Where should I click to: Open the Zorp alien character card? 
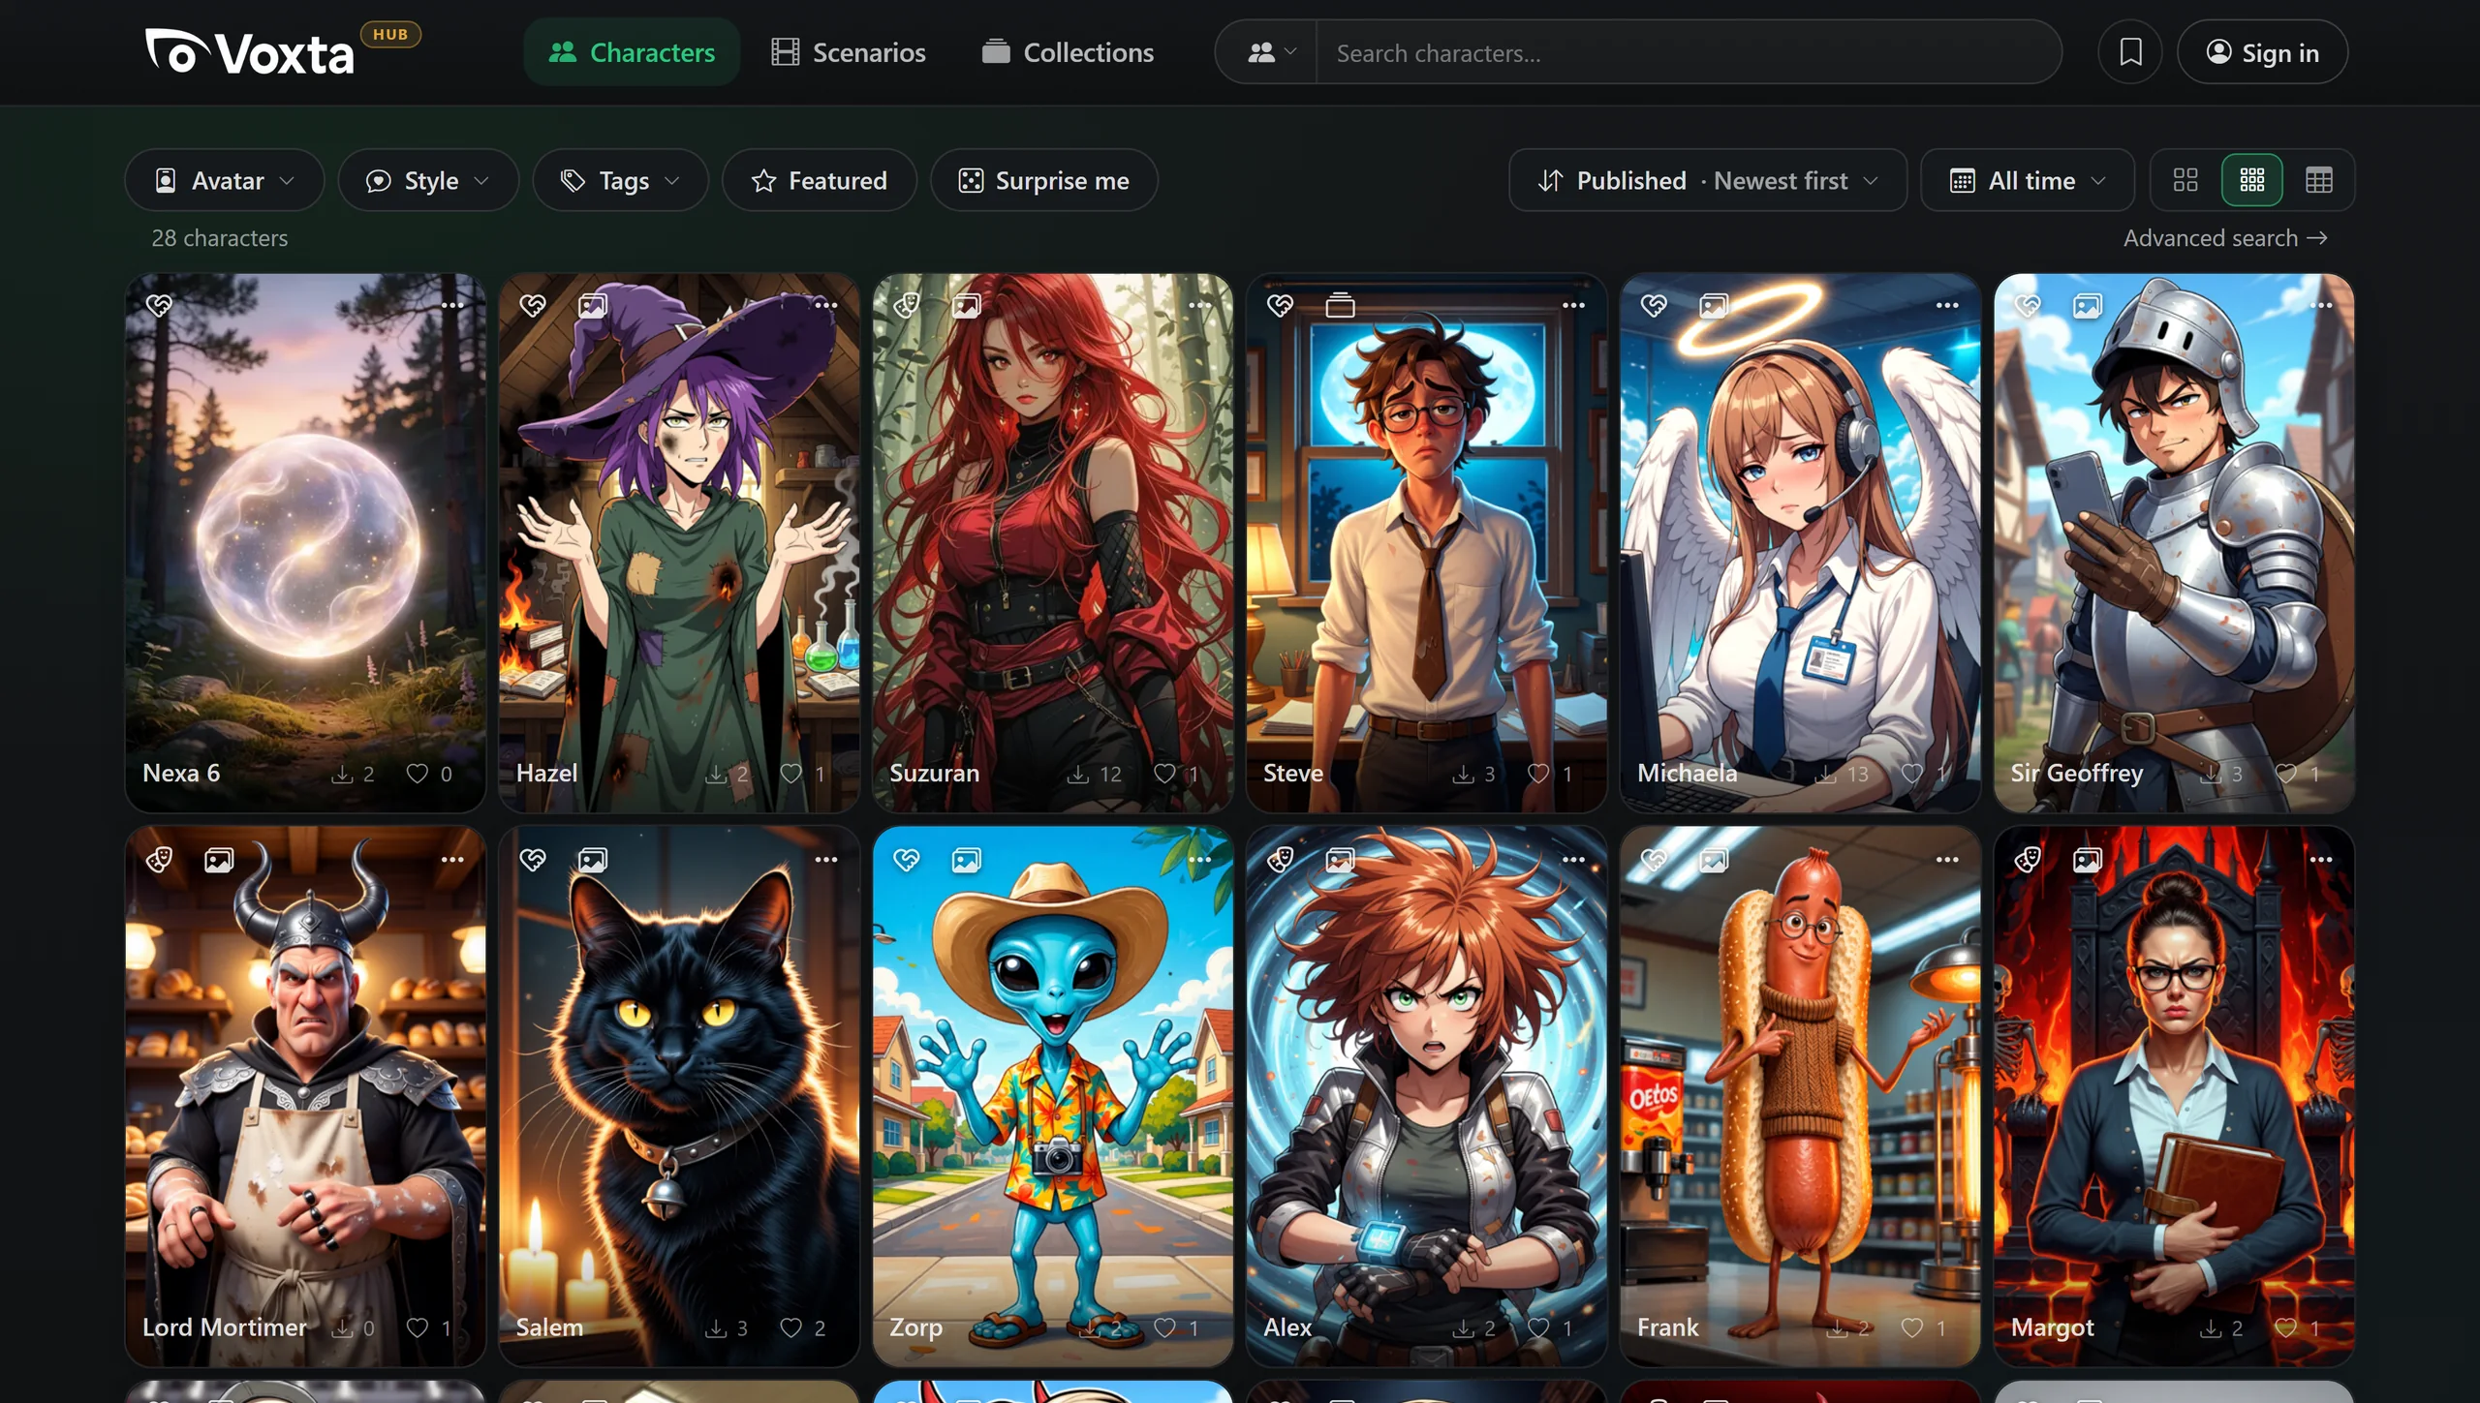click(1053, 1096)
